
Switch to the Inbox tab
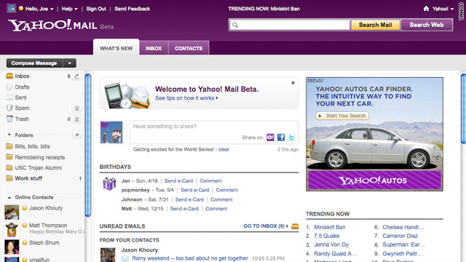[154, 48]
